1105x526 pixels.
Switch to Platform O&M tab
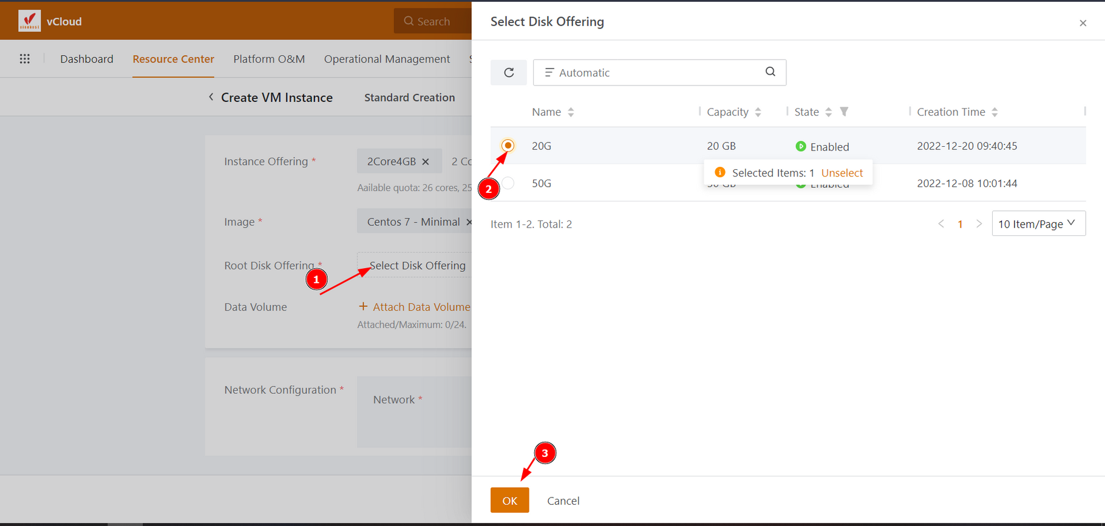point(269,59)
